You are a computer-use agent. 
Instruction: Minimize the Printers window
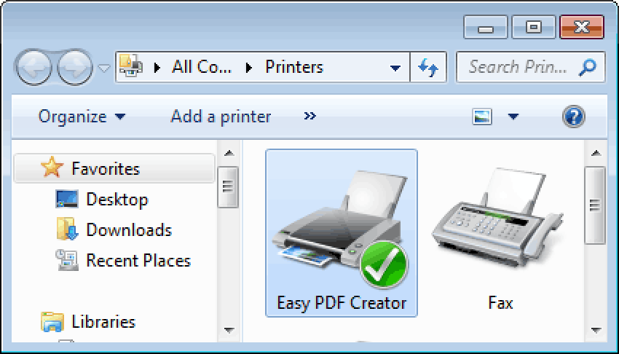tap(486, 27)
